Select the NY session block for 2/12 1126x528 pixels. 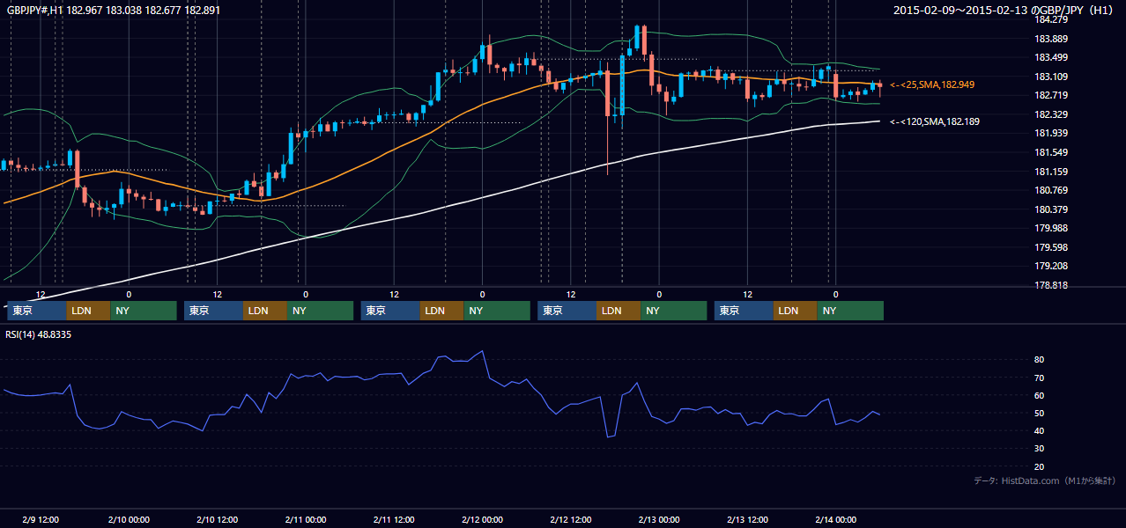click(x=673, y=311)
